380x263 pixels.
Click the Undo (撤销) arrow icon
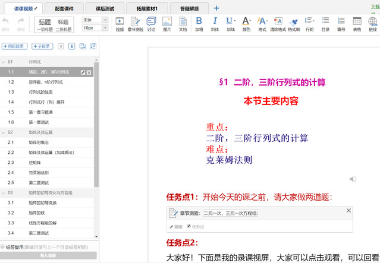click(x=5, y=21)
